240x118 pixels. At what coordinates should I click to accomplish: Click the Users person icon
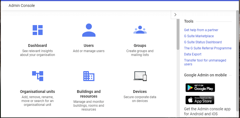coord(89,30)
